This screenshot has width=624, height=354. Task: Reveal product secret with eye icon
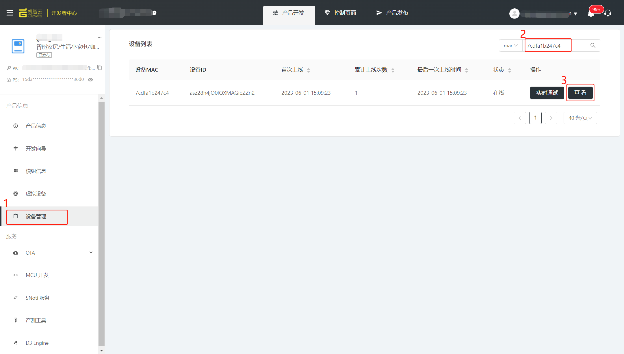click(x=90, y=80)
